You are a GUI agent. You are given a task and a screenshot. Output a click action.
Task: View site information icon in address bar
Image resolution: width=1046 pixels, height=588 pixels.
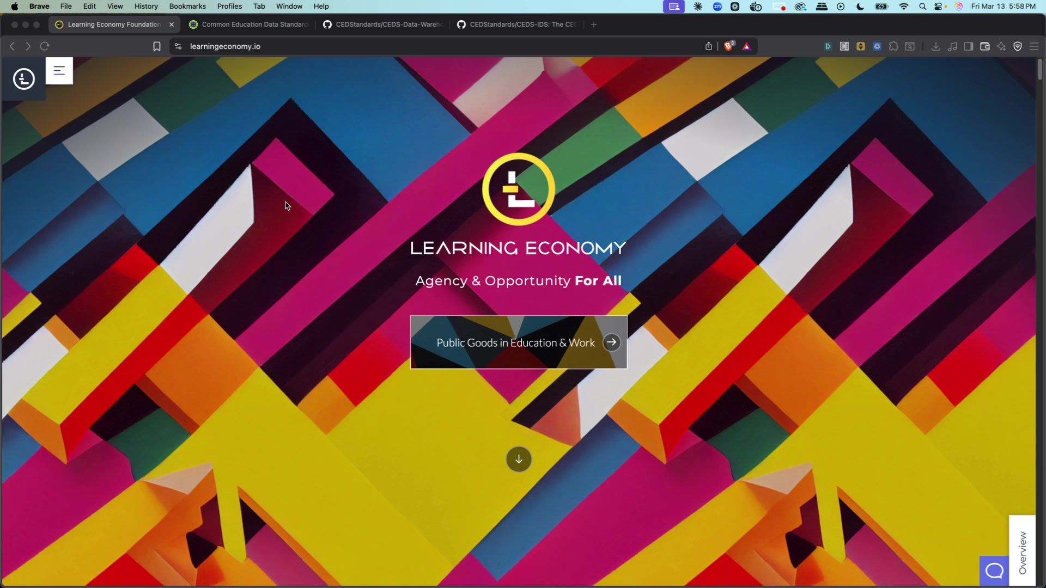pos(178,46)
